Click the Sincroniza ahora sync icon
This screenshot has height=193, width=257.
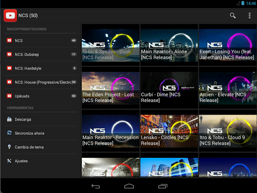pyautogui.click(x=10, y=133)
